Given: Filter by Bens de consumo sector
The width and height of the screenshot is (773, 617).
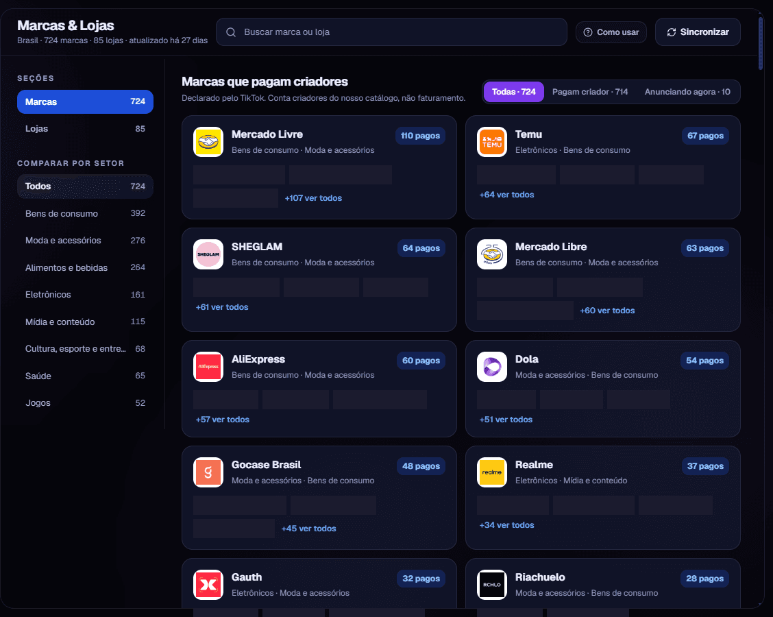Looking at the screenshot, I should pyautogui.click(x=85, y=214).
